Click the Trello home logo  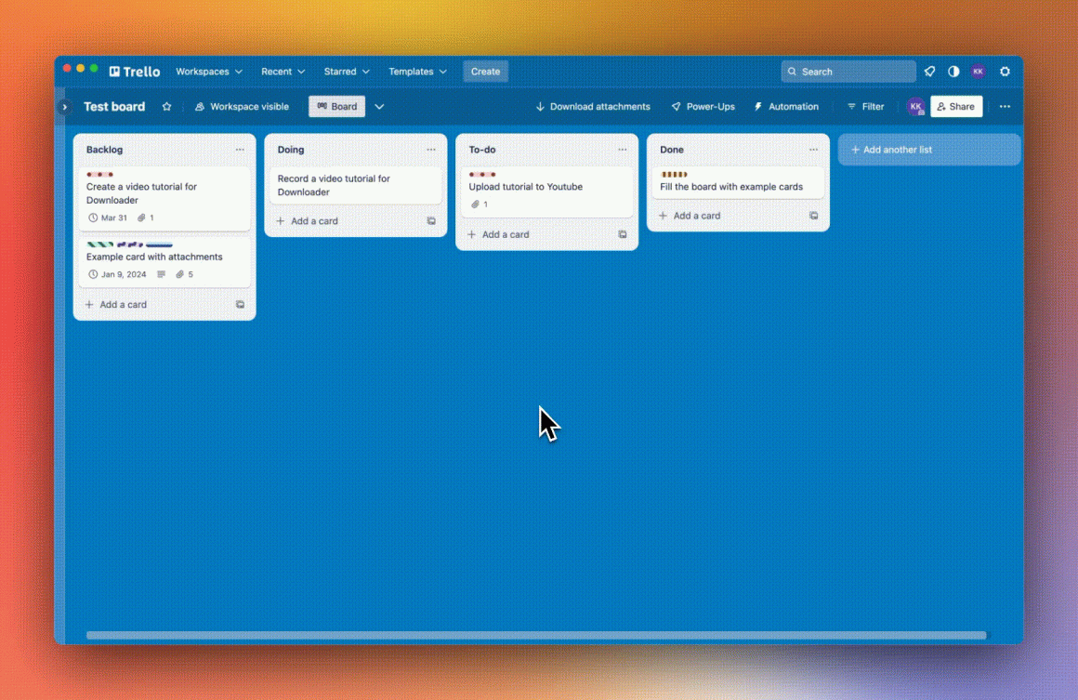[x=135, y=72]
